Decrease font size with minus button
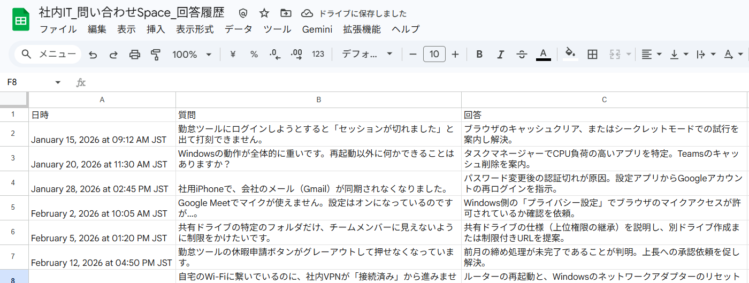 [x=412, y=54]
